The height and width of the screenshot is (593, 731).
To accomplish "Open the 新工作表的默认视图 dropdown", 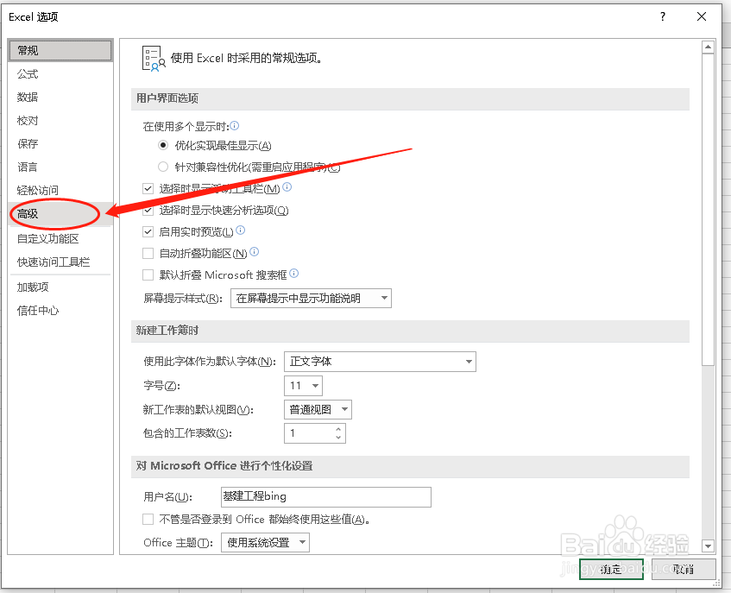I will [318, 410].
